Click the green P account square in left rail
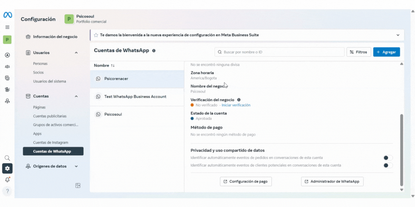 (7, 40)
